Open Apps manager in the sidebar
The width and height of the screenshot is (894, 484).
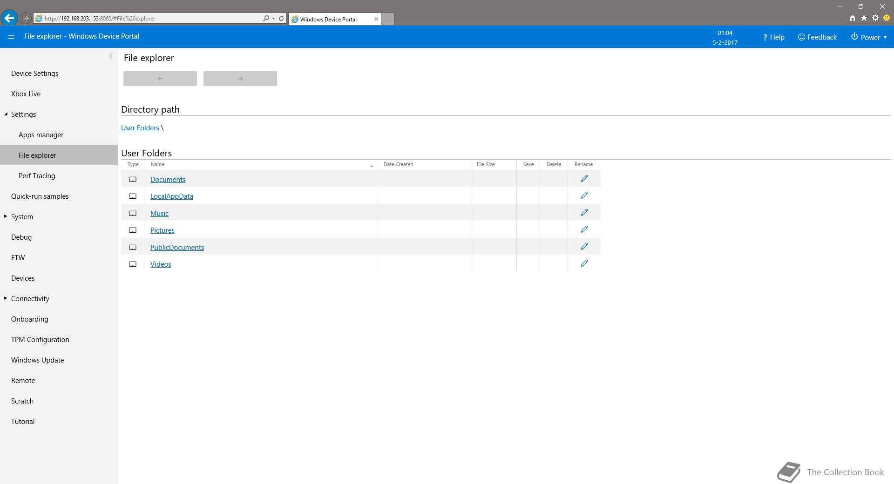[41, 135]
